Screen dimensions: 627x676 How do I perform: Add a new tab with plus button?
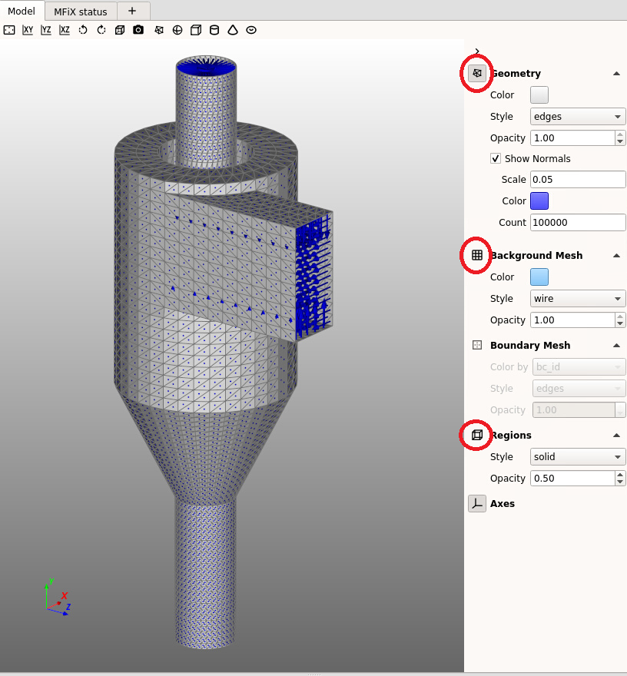(x=132, y=11)
